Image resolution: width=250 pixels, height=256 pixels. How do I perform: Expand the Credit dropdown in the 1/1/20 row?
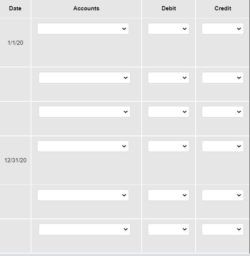222,29
